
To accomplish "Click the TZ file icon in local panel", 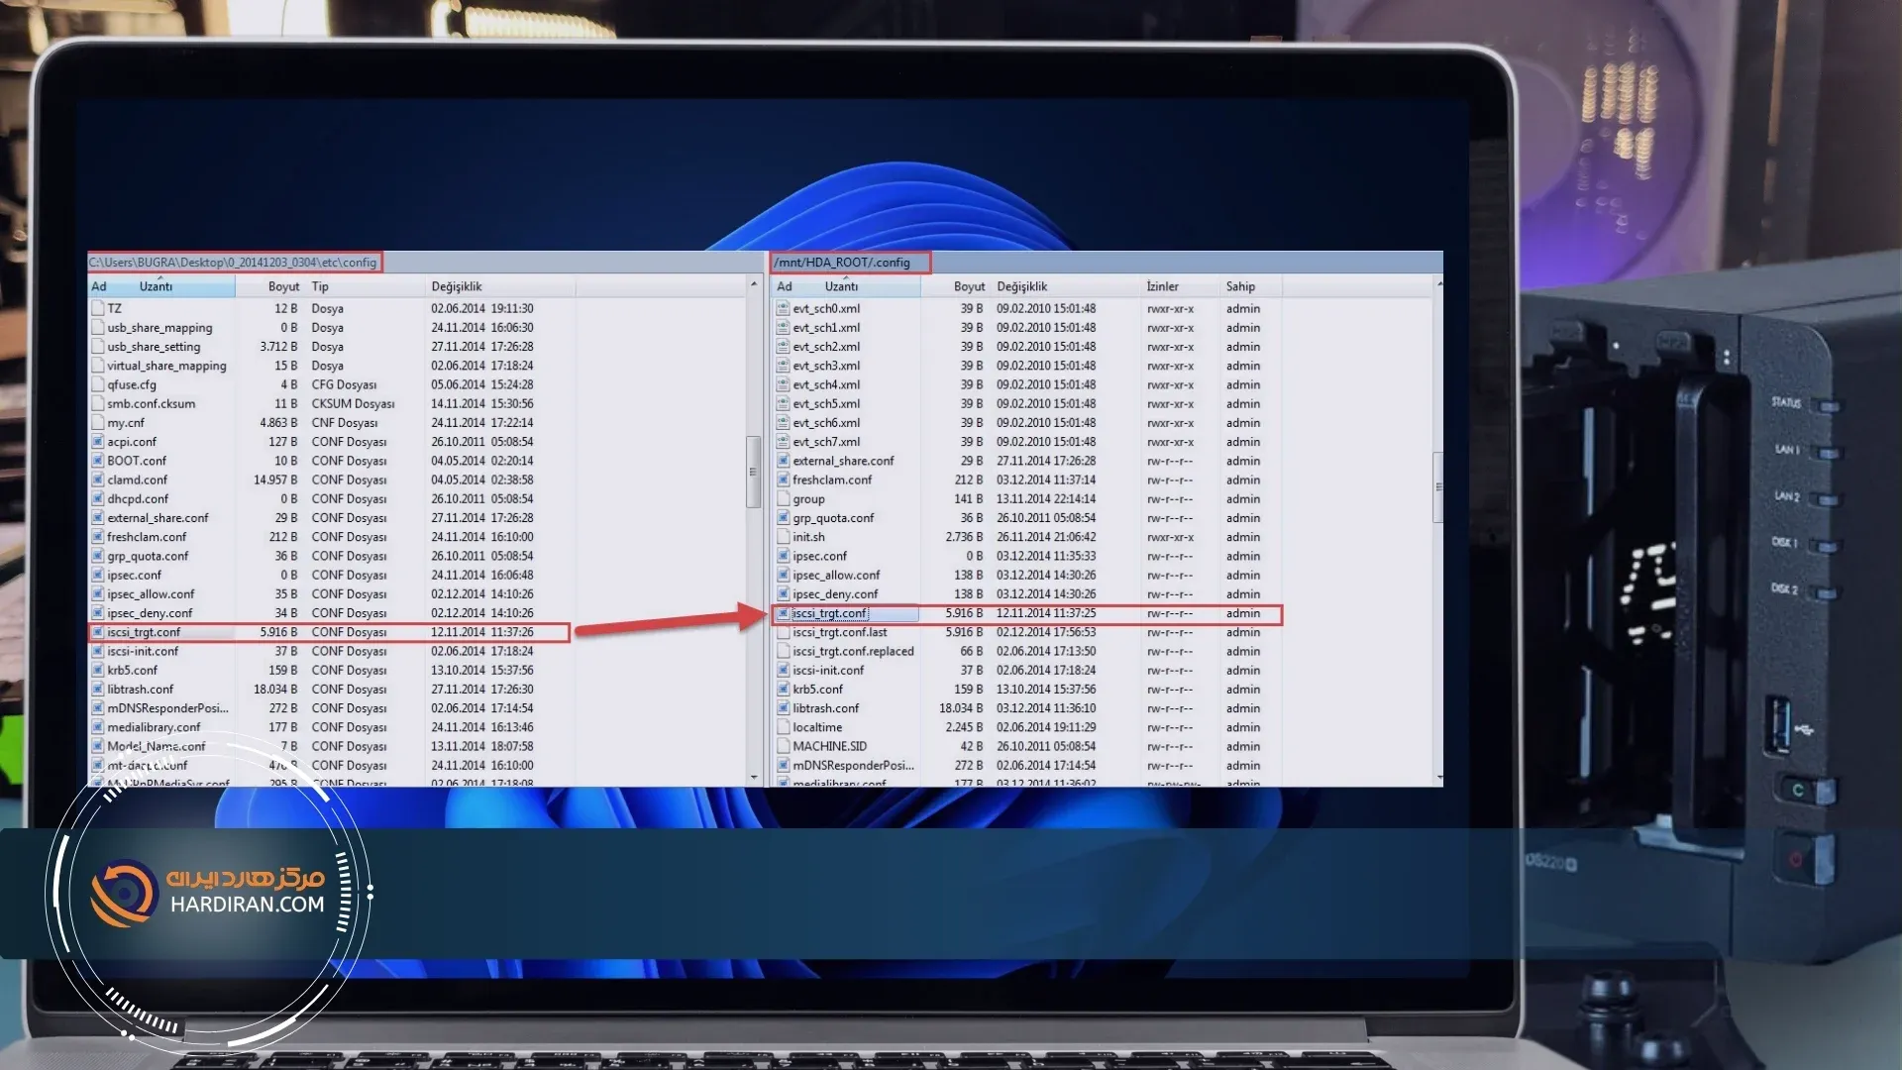I will click(97, 308).
